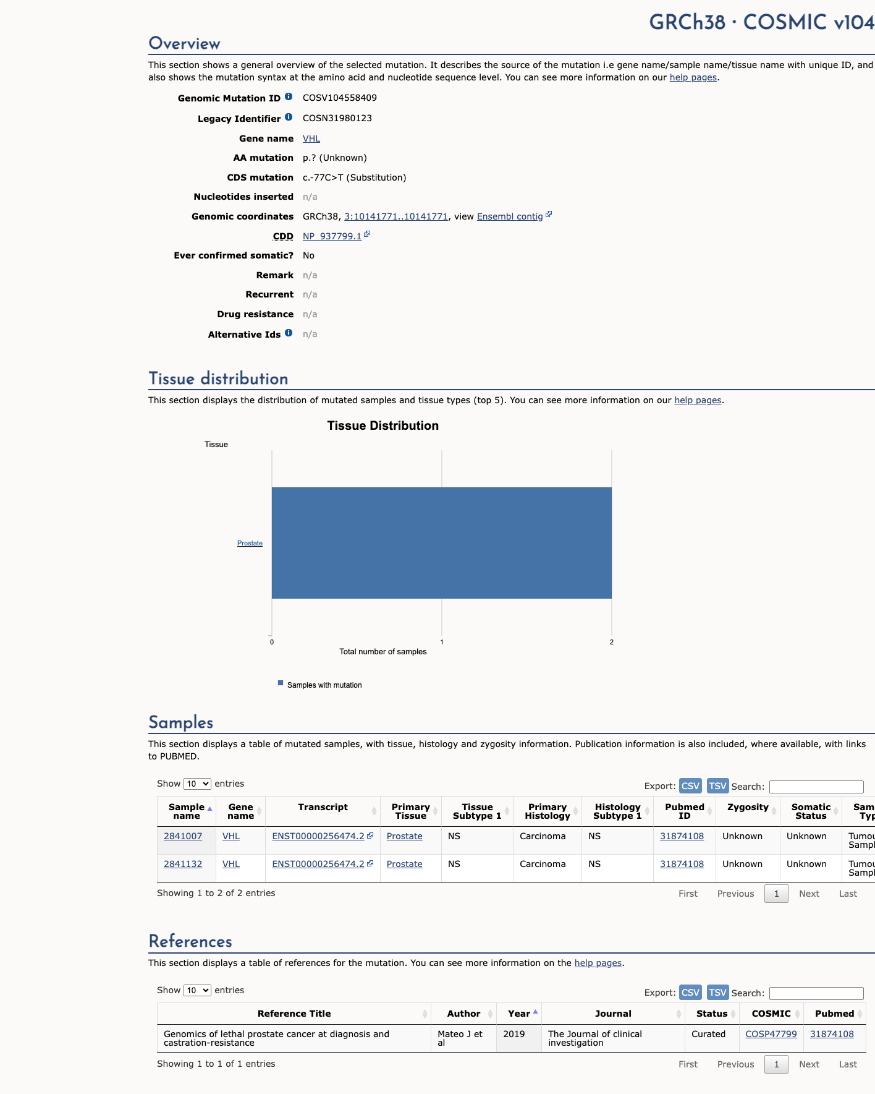The image size is (875, 1094).
Task: Open the VHL link in row 2841132
Action: (231, 864)
